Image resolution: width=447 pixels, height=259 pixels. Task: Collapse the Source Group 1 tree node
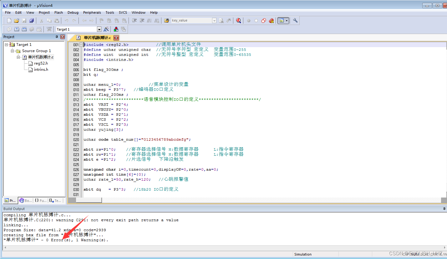coord(13,51)
